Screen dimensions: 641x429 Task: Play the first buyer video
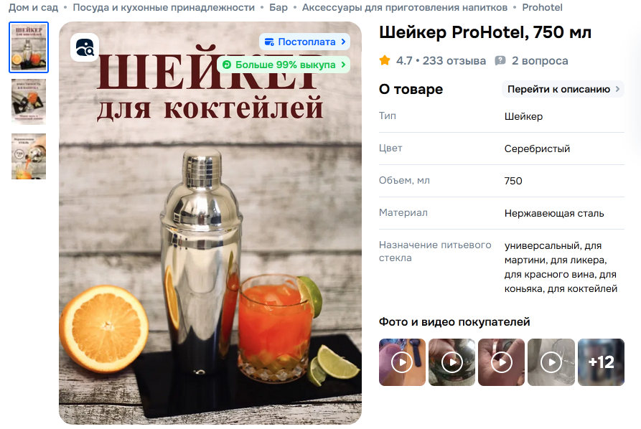(x=402, y=362)
